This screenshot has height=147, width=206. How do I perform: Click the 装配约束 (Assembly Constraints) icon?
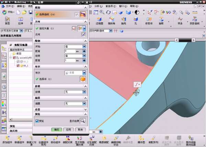click(x=67, y=137)
